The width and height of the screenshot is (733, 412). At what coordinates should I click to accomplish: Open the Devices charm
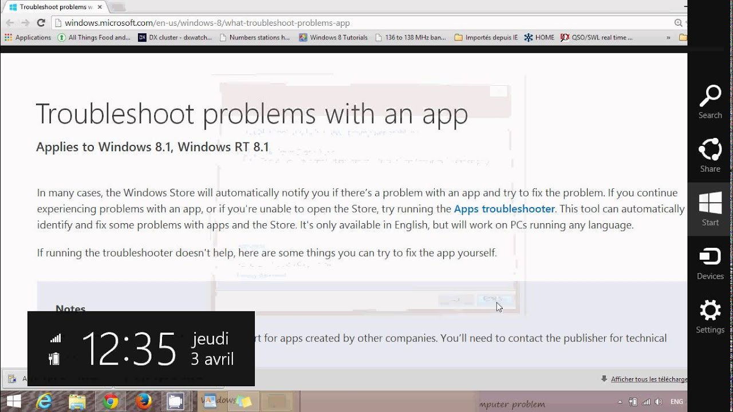(710, 263)
